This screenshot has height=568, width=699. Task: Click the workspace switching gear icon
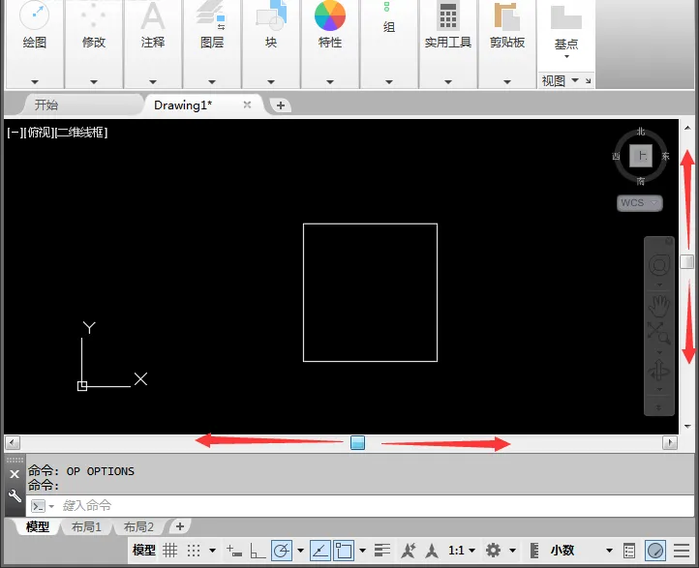(493, 551)
